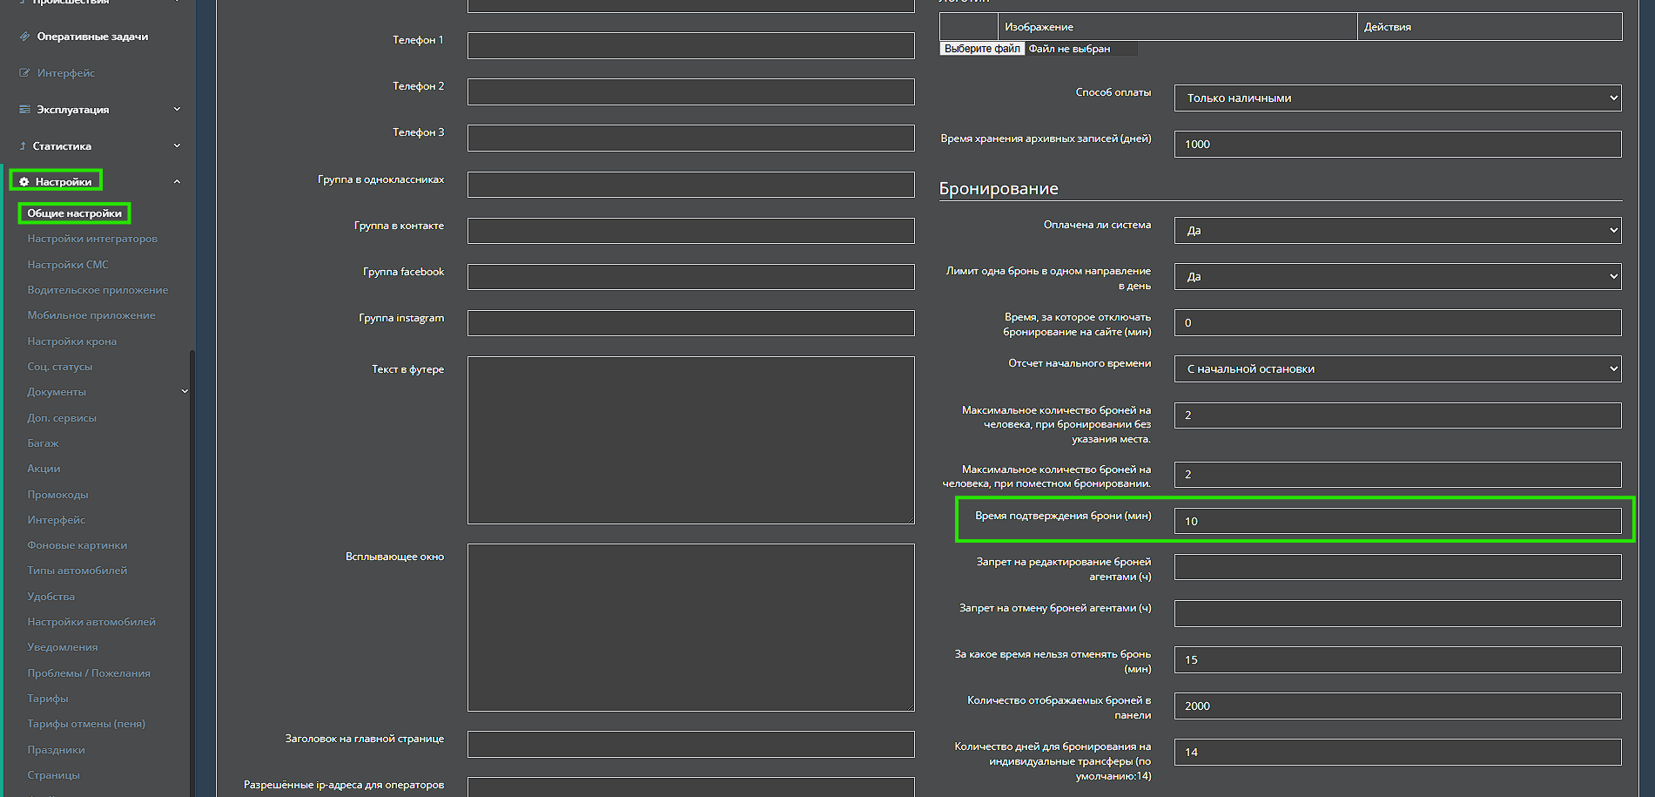Open Тарифы отмены (пеня) link
Screen dimensions: 1655x797
[86, 724]
